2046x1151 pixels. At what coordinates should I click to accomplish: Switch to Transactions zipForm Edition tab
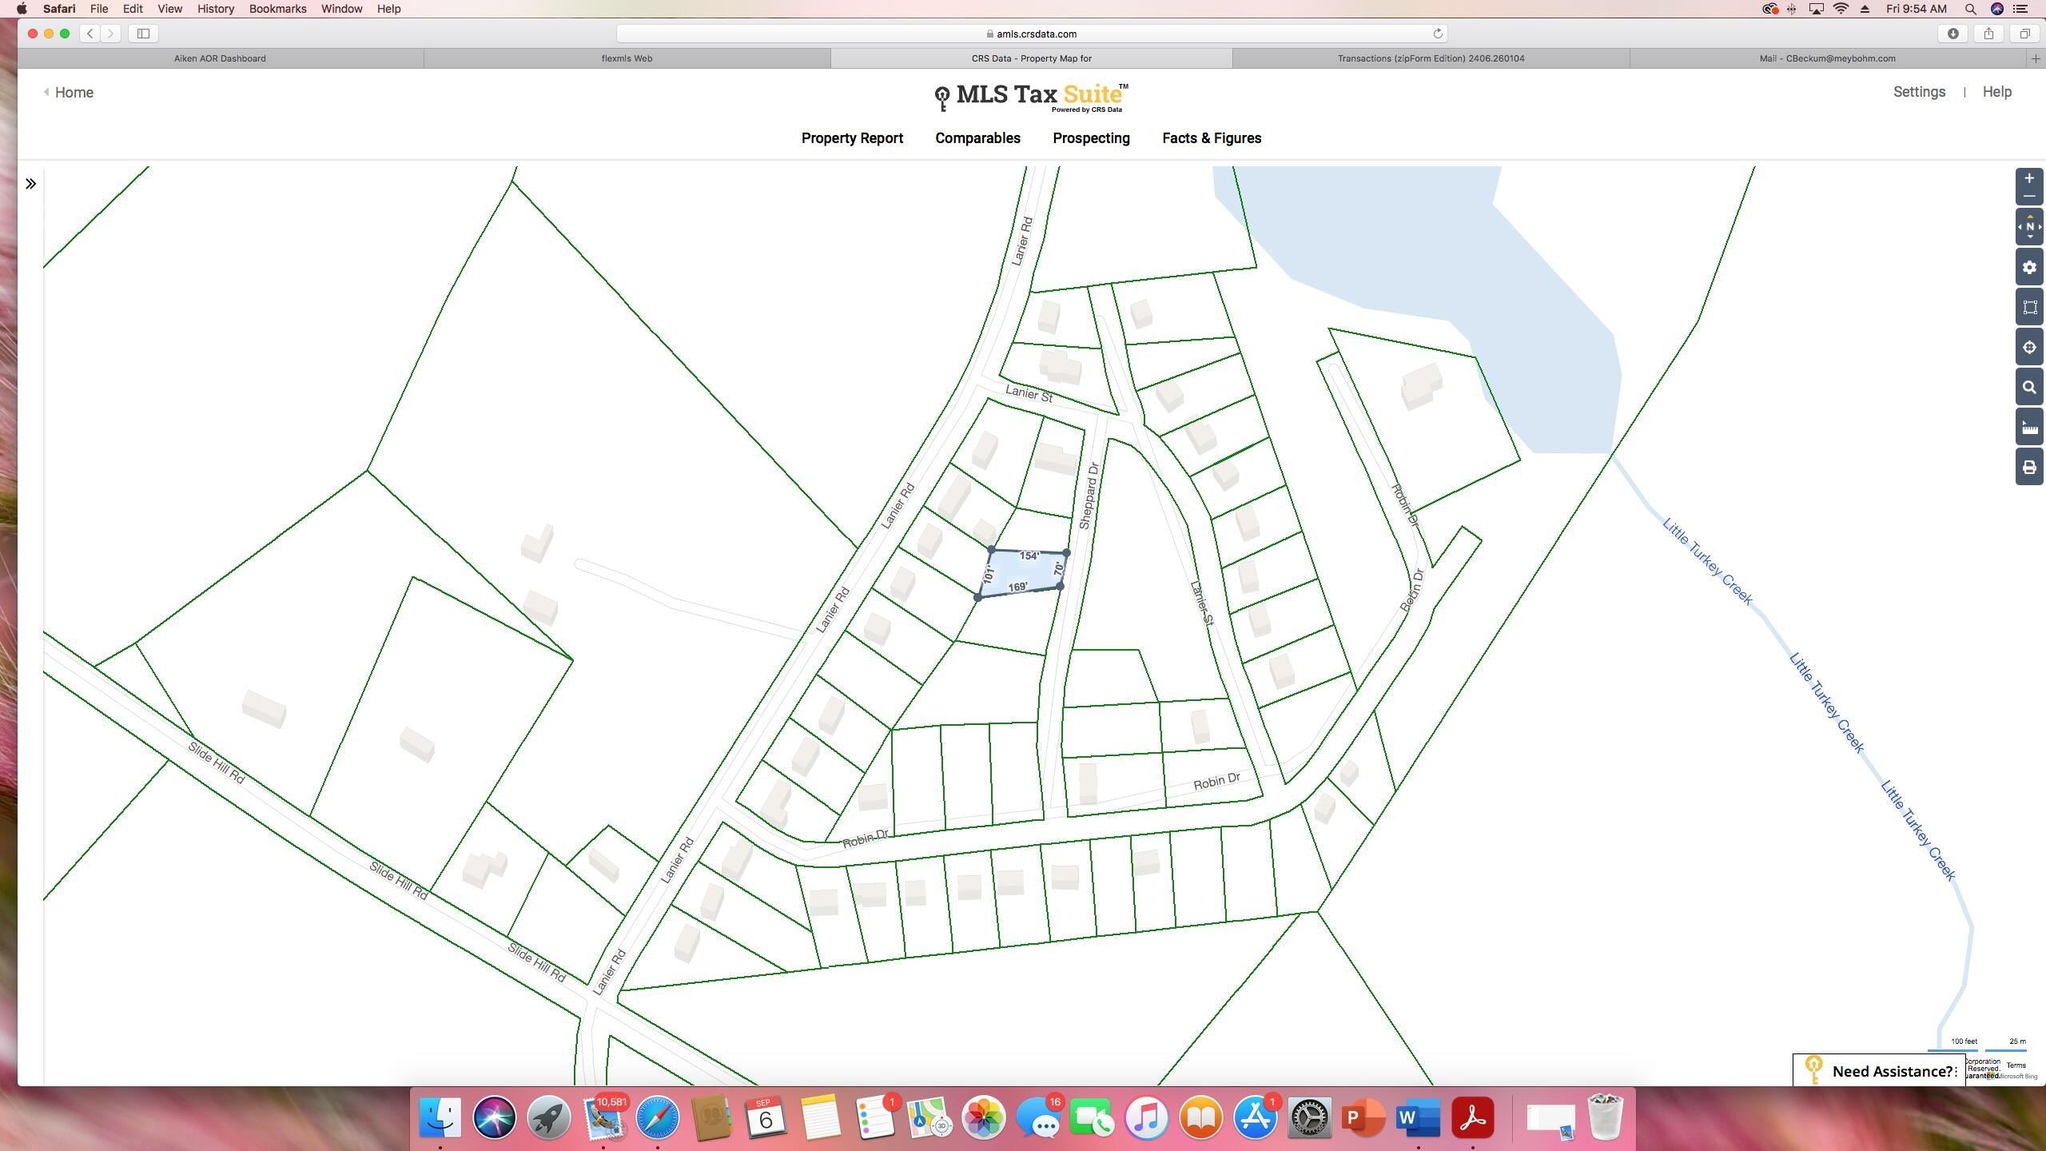point(1431,58)
